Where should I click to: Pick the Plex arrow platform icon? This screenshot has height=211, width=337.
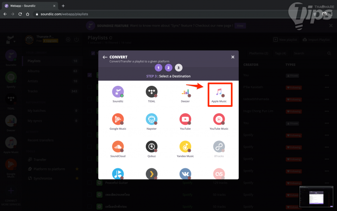pos(151,173)
